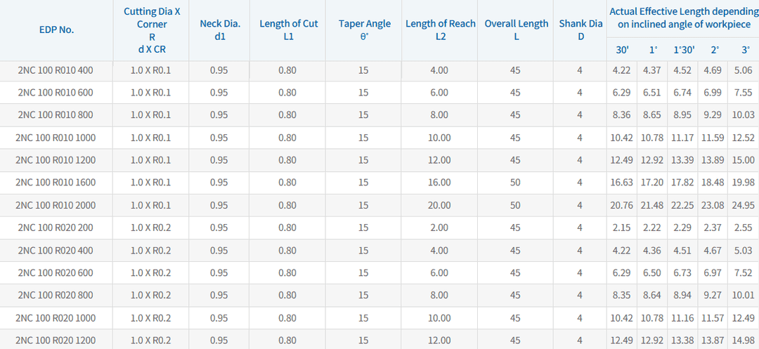Click EDP number 2NC 100 R020 1200
Image resolution: width=759 pixels, height=349 pixels.
click(x=56, y=341)
